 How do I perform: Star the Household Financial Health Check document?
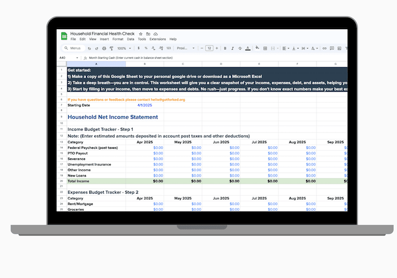point(141,34)
